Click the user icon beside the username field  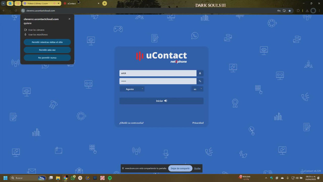tap(200, 73)
